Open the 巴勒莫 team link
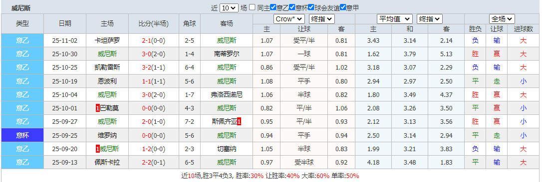This screenshot has height=182, width=542. (109, 108)
